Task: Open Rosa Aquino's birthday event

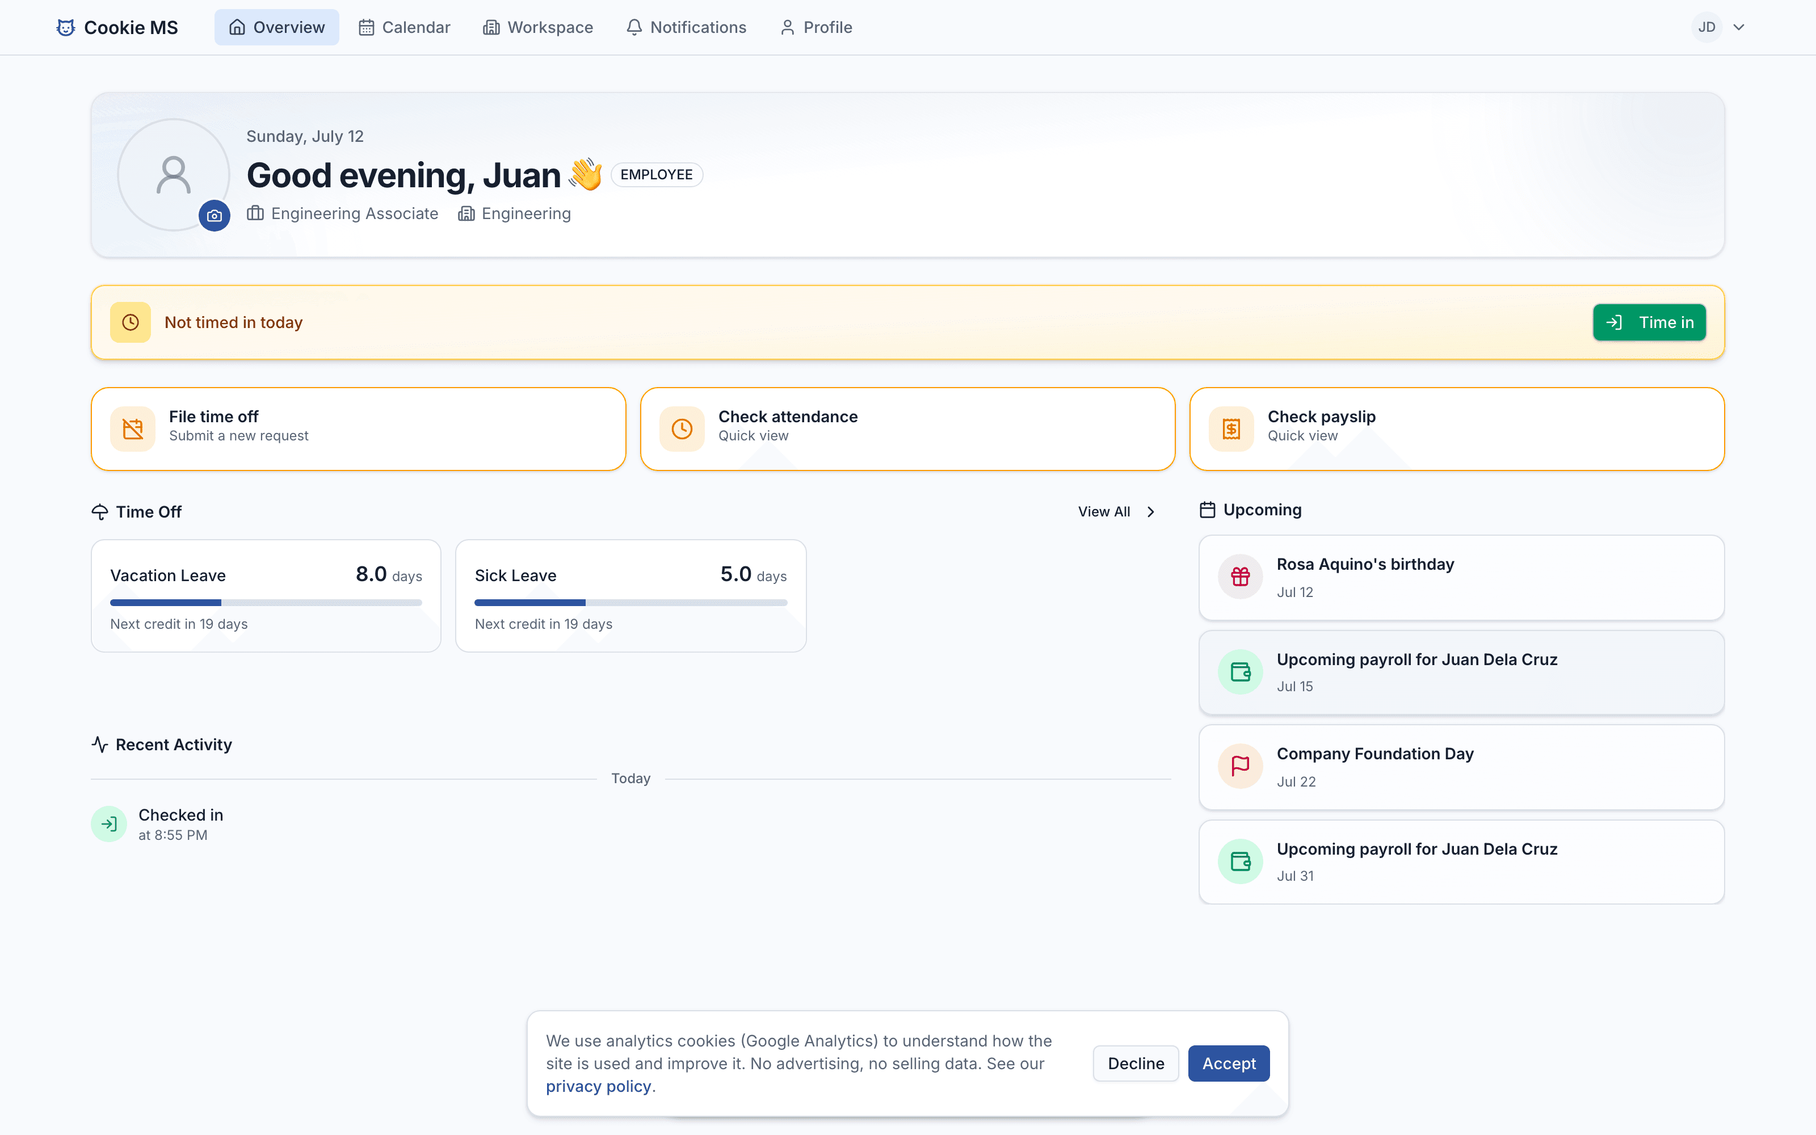Action: 1461,577
